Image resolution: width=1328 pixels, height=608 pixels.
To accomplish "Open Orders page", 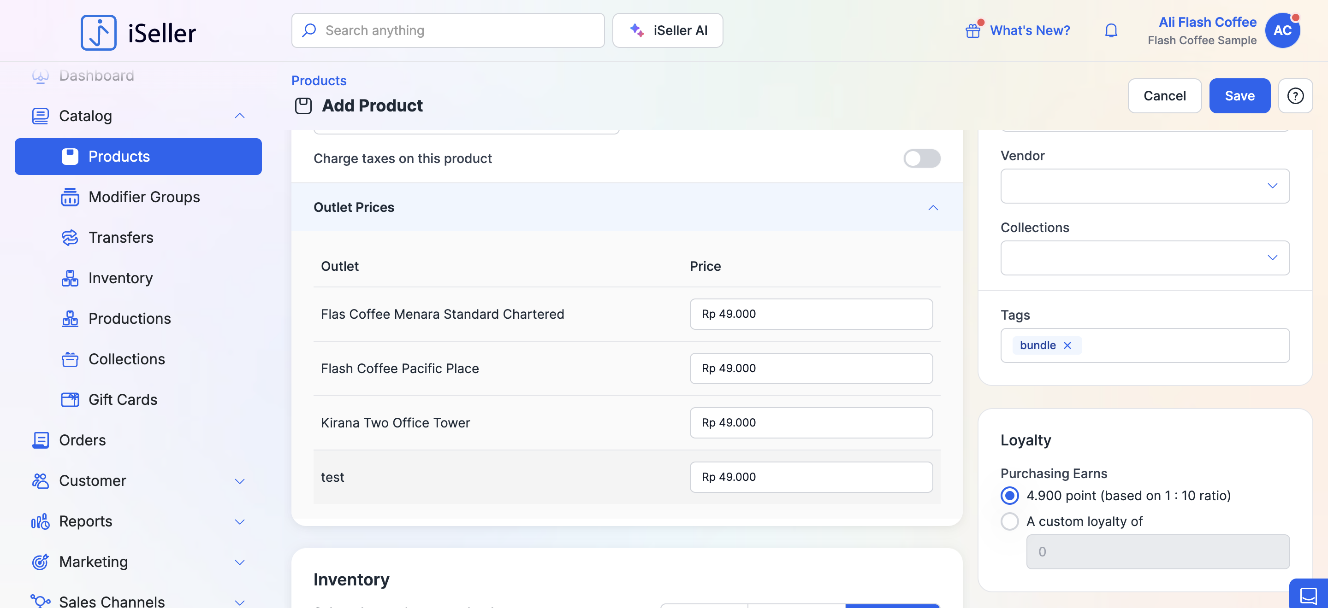I will click(x=83, y=440).
